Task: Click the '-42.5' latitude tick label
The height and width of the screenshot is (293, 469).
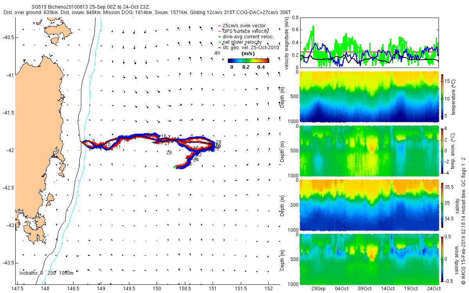Action: click(x=8, y=188)
